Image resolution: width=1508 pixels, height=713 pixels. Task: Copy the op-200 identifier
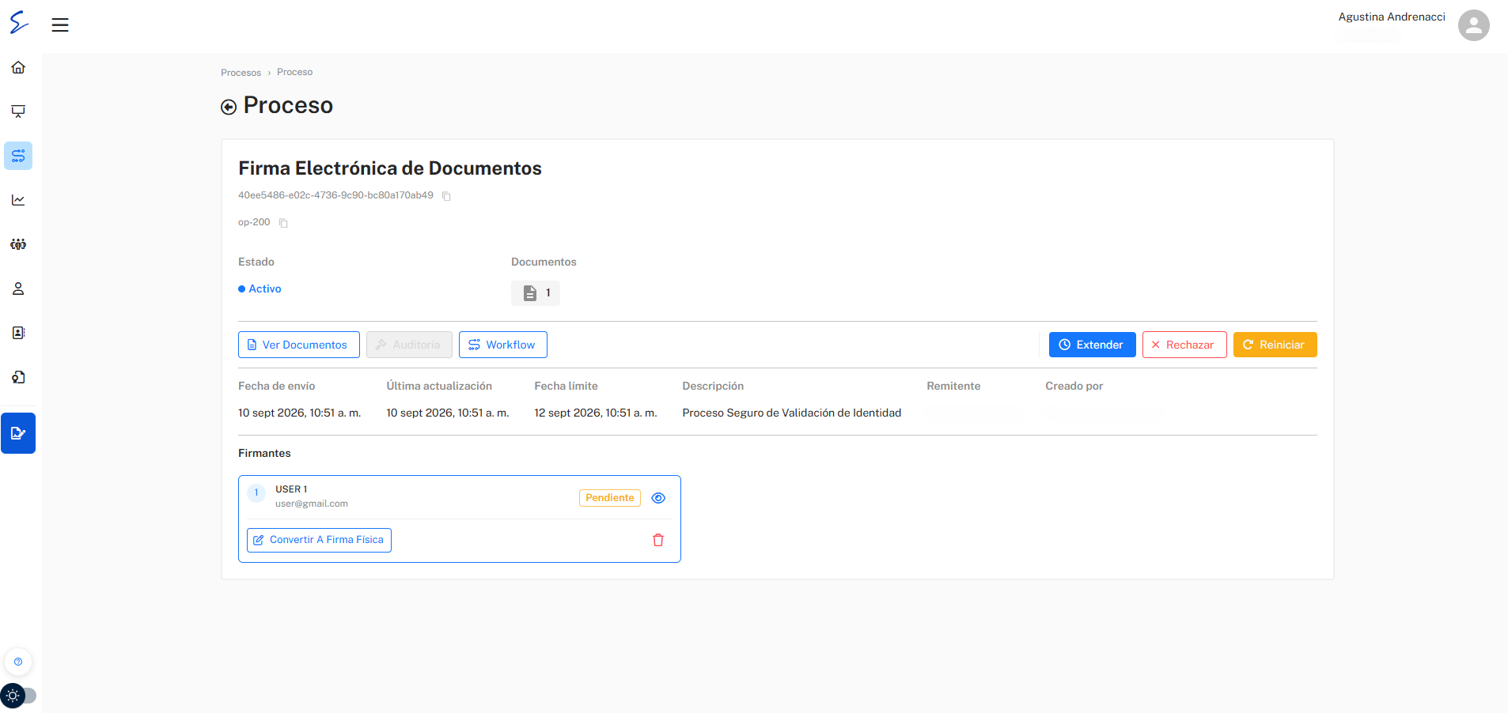(x=283, y=223)
